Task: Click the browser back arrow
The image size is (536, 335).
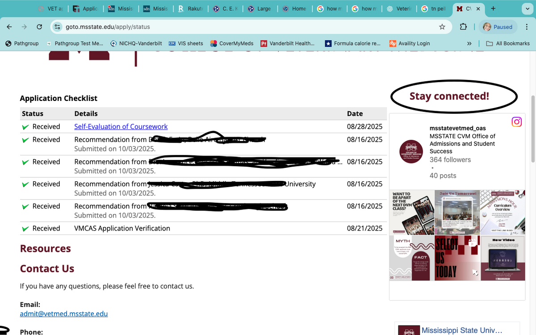Action: [x=9, y=27]
